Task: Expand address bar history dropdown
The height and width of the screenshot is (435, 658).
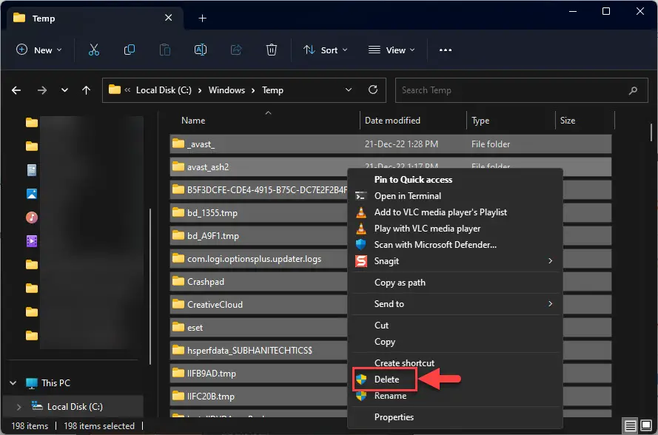Action: (x=349, y=90)
